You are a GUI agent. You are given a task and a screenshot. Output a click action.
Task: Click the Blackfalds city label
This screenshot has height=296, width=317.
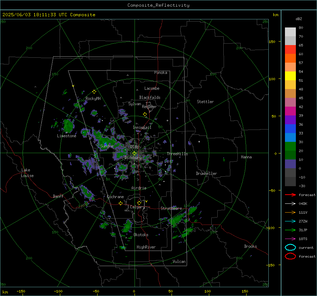[150, 97]
